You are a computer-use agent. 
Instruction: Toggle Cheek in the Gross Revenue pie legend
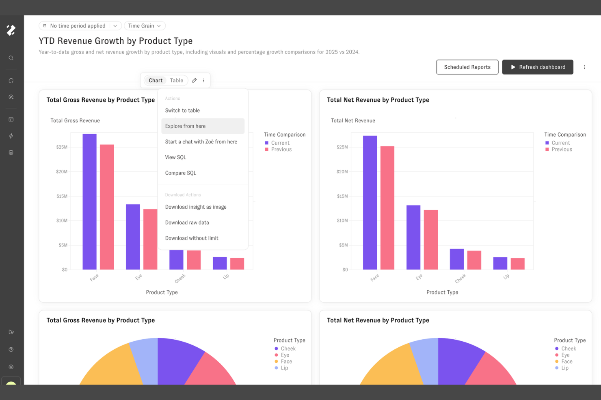pos(285,349)
